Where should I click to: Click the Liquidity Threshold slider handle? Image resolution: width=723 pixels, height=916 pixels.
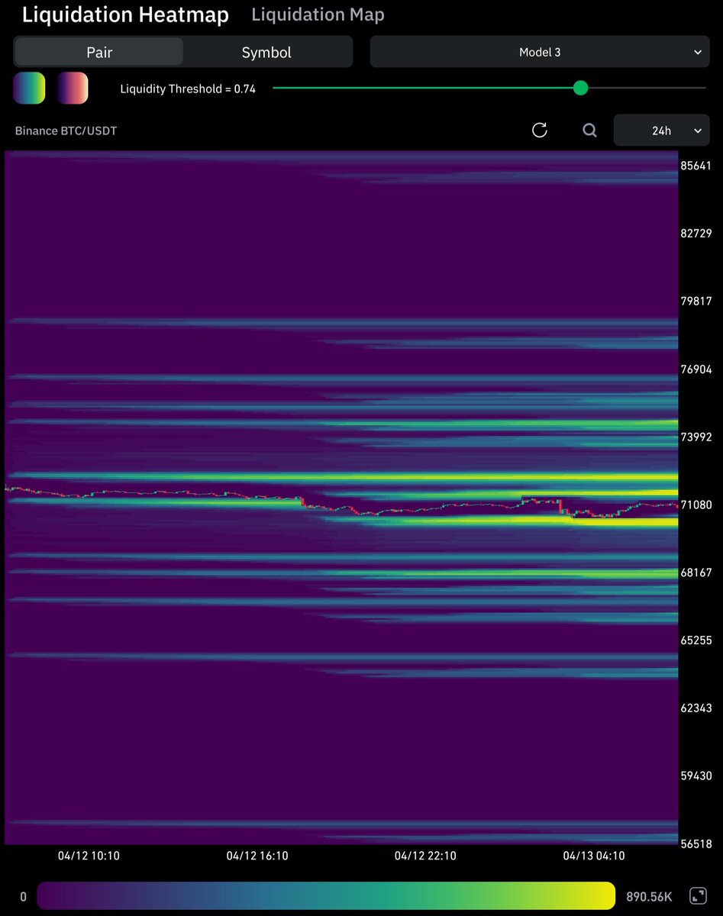(580, 88)
